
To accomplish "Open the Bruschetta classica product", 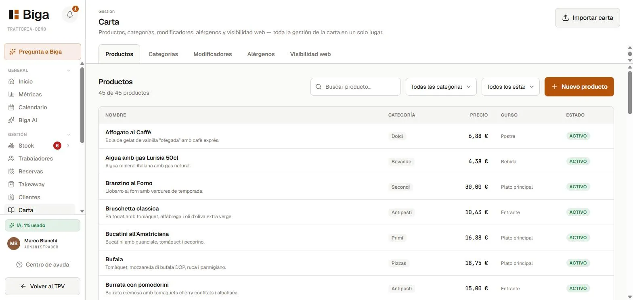I will coord(356,212).
